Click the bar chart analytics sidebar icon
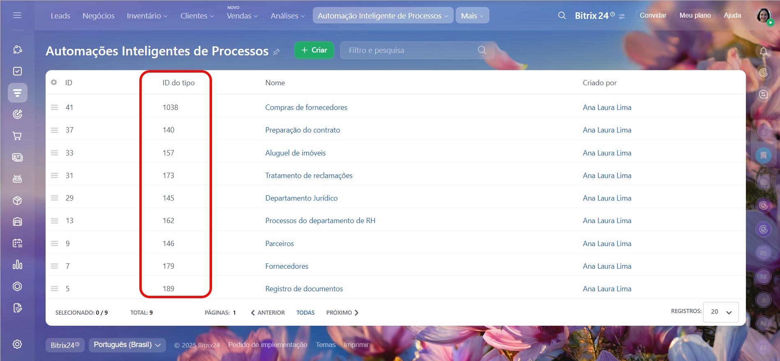This screenshot has width=780, height=361. [17, 265]
